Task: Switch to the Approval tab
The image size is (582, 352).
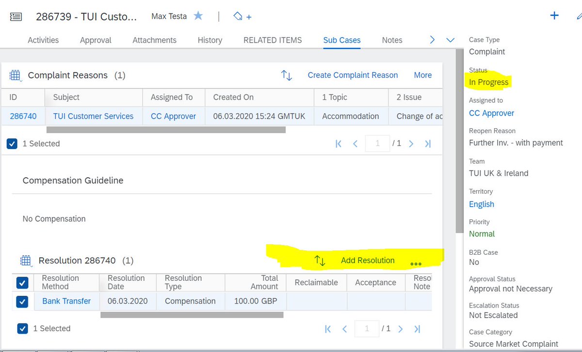Action: pyautogui.click(x=96, y=40)
